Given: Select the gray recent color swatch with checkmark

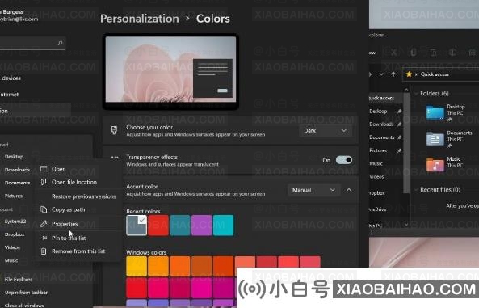Looking at the screenshot, I should (137, 226).
